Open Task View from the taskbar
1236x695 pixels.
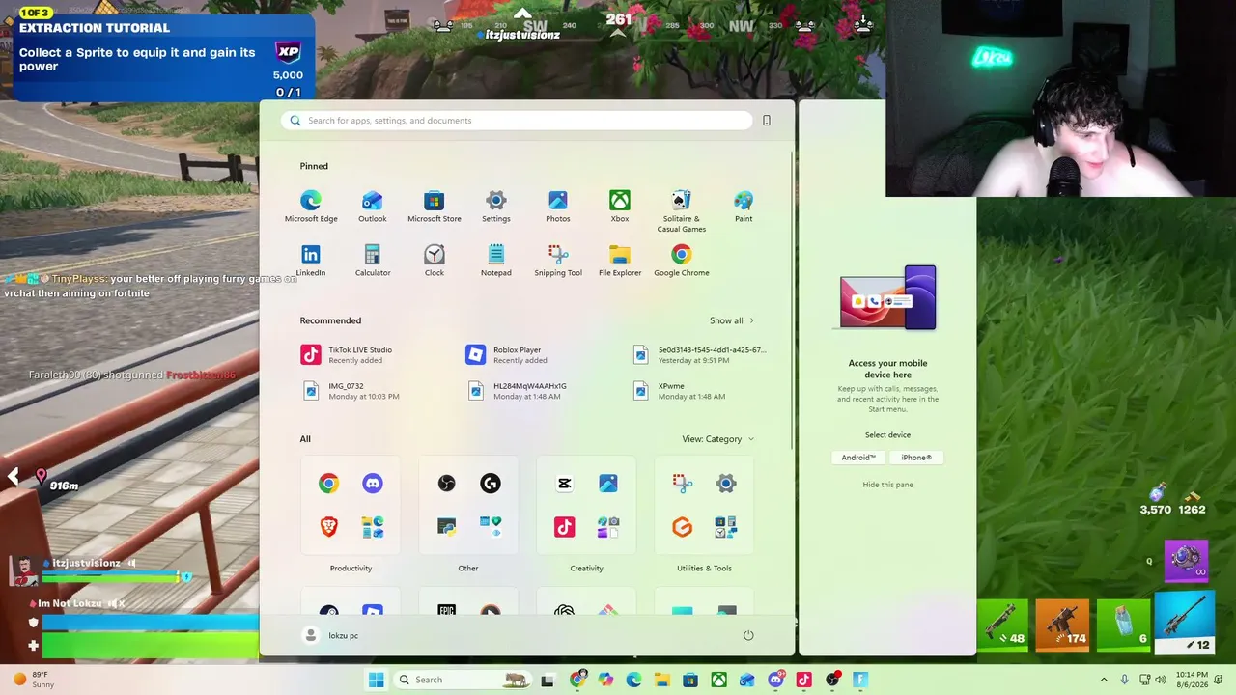pyautogui.click(x=548, y=680)
